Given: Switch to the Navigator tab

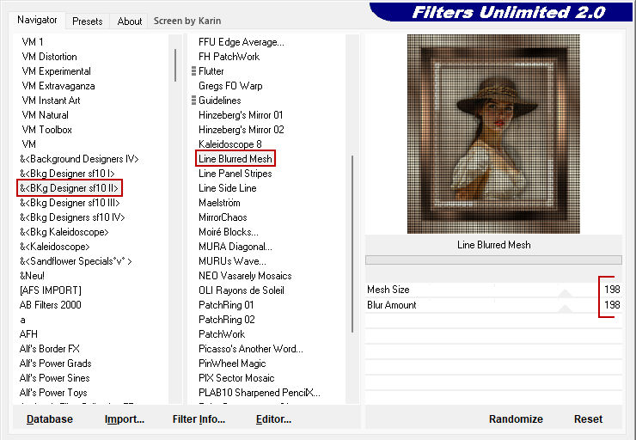Looking at the screenshot, I should [38, 20].
